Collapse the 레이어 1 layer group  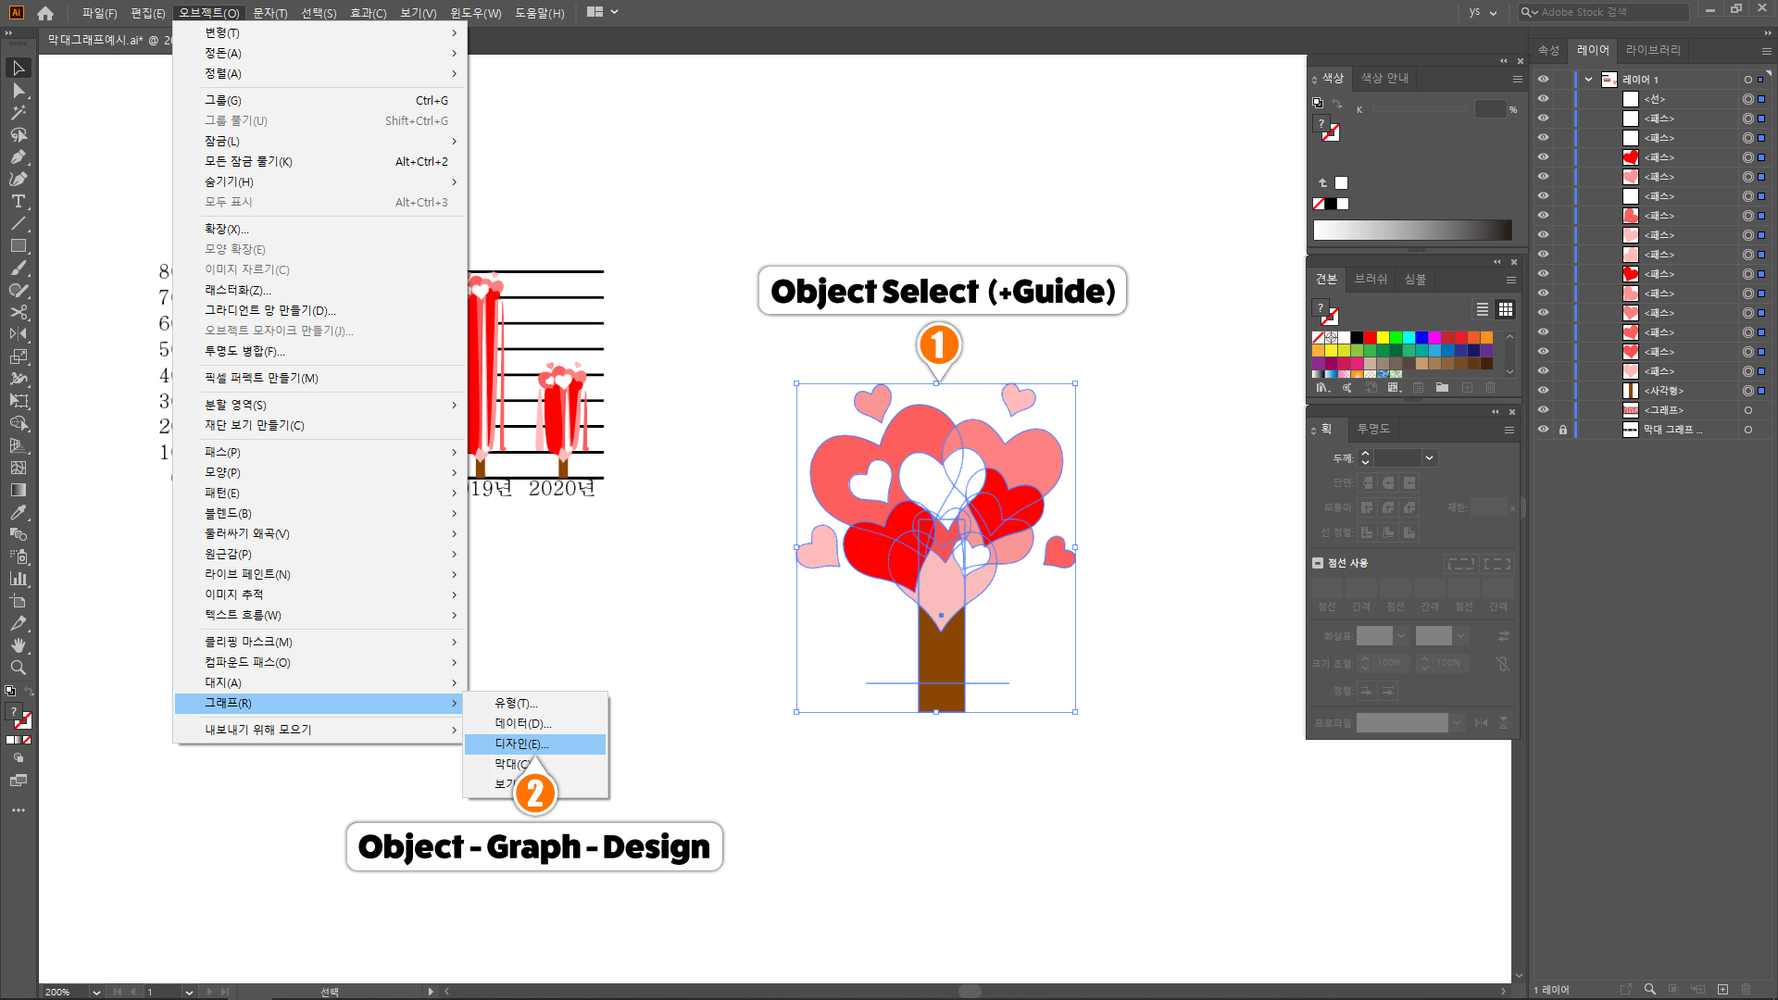(x=1589, y=80)
